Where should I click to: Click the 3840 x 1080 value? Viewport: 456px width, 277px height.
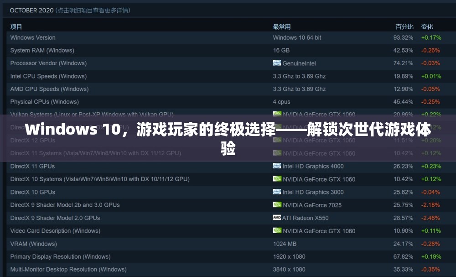pos(289,269)
